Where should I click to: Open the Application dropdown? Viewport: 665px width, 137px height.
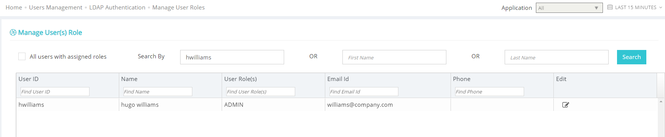pos(569,8)
